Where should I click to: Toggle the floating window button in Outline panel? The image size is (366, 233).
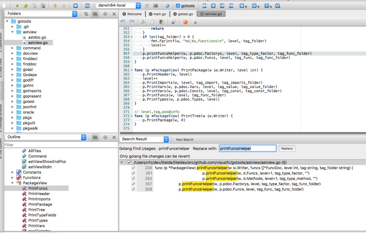tap(95, 137)
